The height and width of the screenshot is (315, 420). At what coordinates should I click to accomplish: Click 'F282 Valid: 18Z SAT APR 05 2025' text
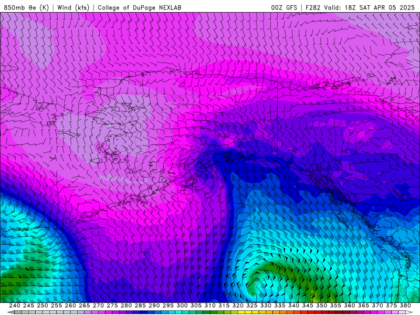coord(360,7)
